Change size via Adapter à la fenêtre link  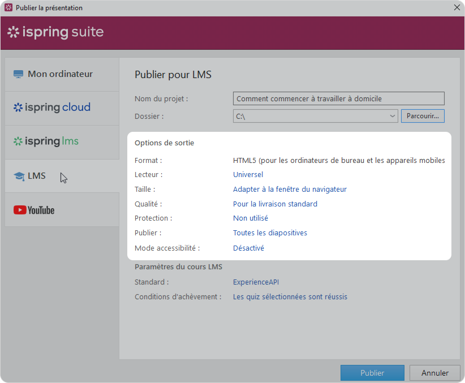click(290, 190)
